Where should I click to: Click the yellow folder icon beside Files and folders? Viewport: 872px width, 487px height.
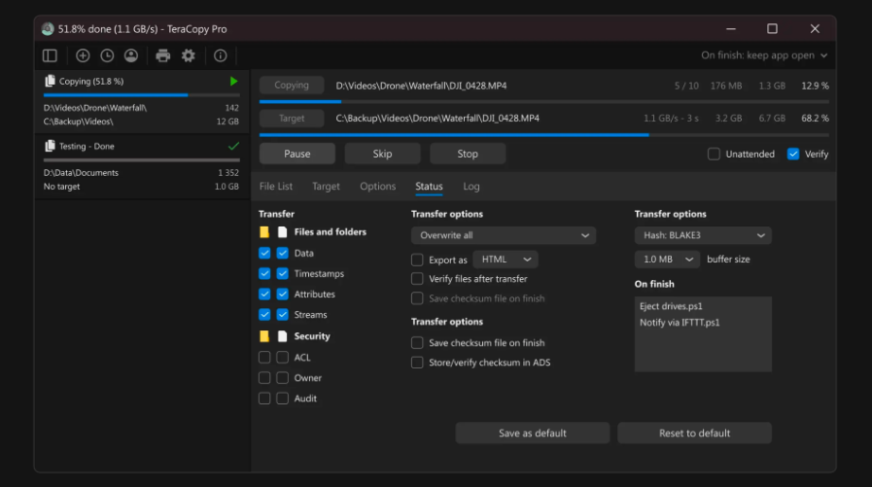point(264,231)
